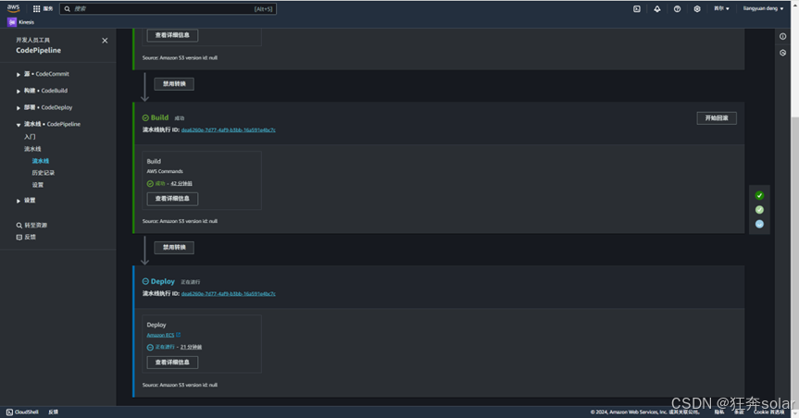Open the region selector dropdown
The width and height of the screenshot is (799, 418).
pos(721,8)
